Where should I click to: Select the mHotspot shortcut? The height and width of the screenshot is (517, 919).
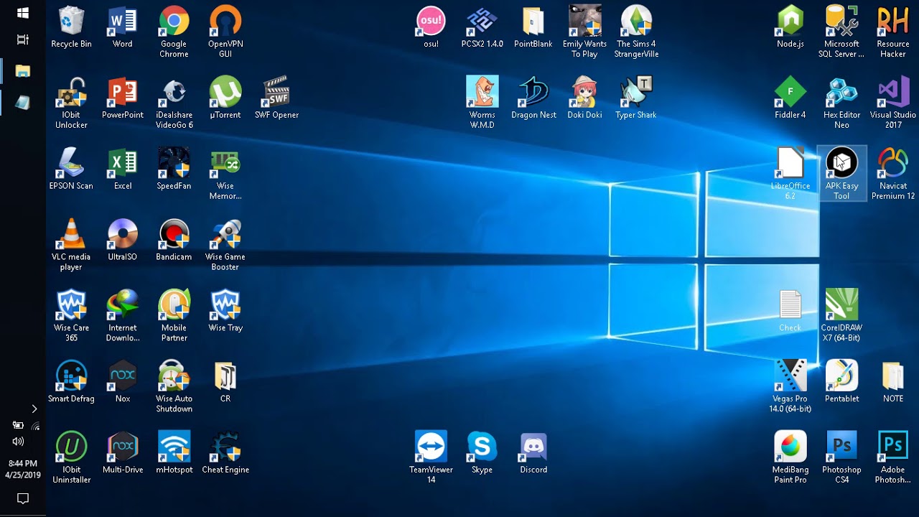(174, 454)
